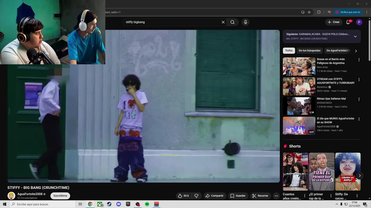Viewport: 371px width, 208px height.
Task: Open options for El primer rap short
Action: 331,196
